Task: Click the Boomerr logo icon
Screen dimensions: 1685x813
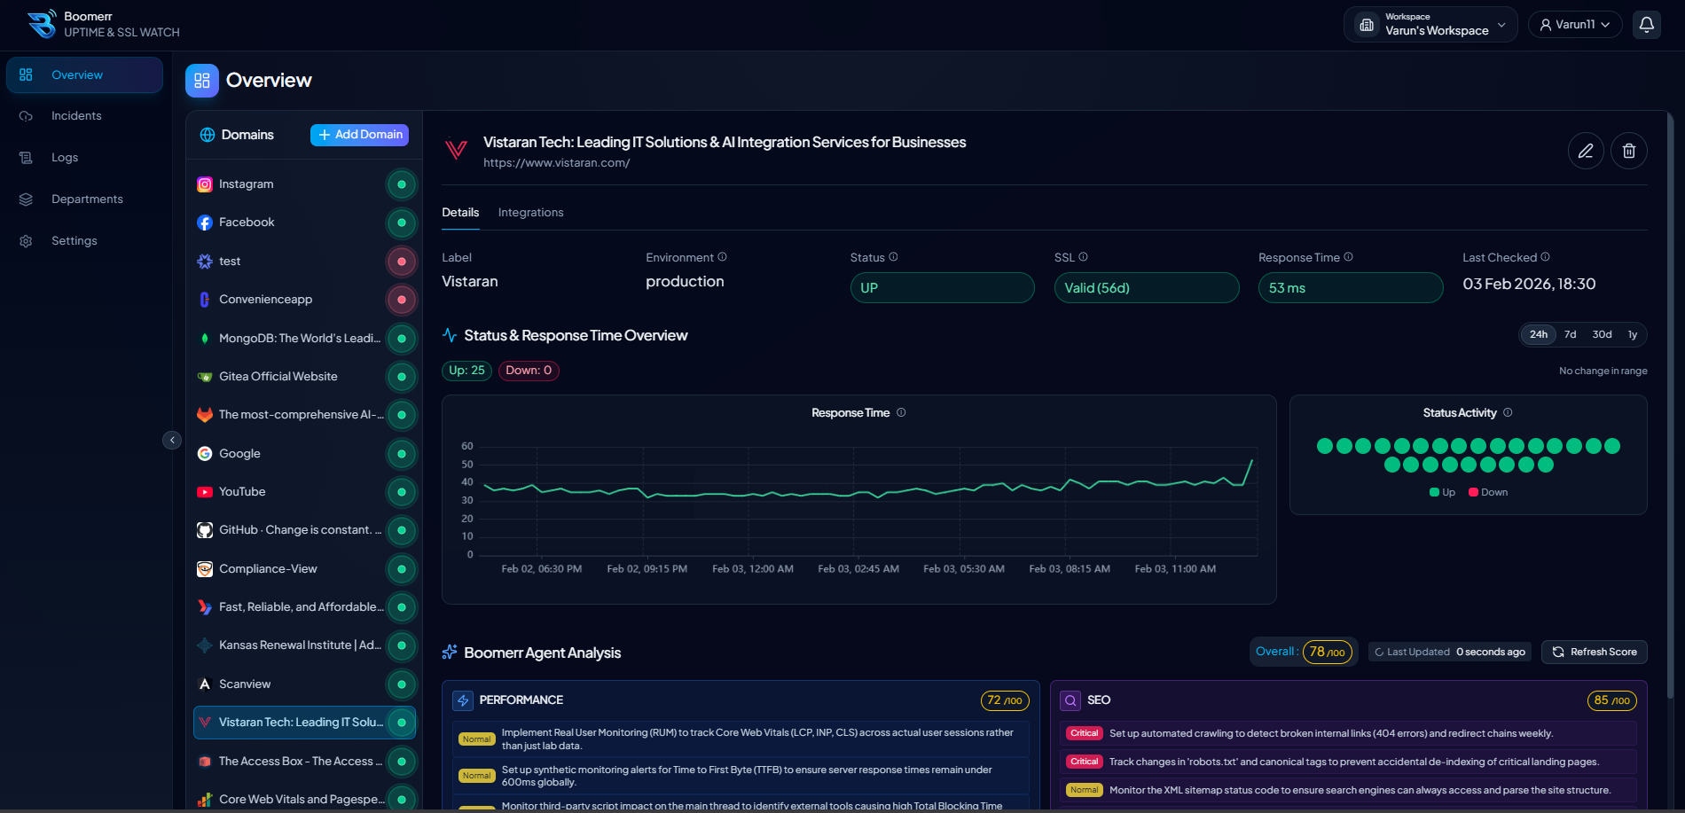Action: tap(41, 24)
